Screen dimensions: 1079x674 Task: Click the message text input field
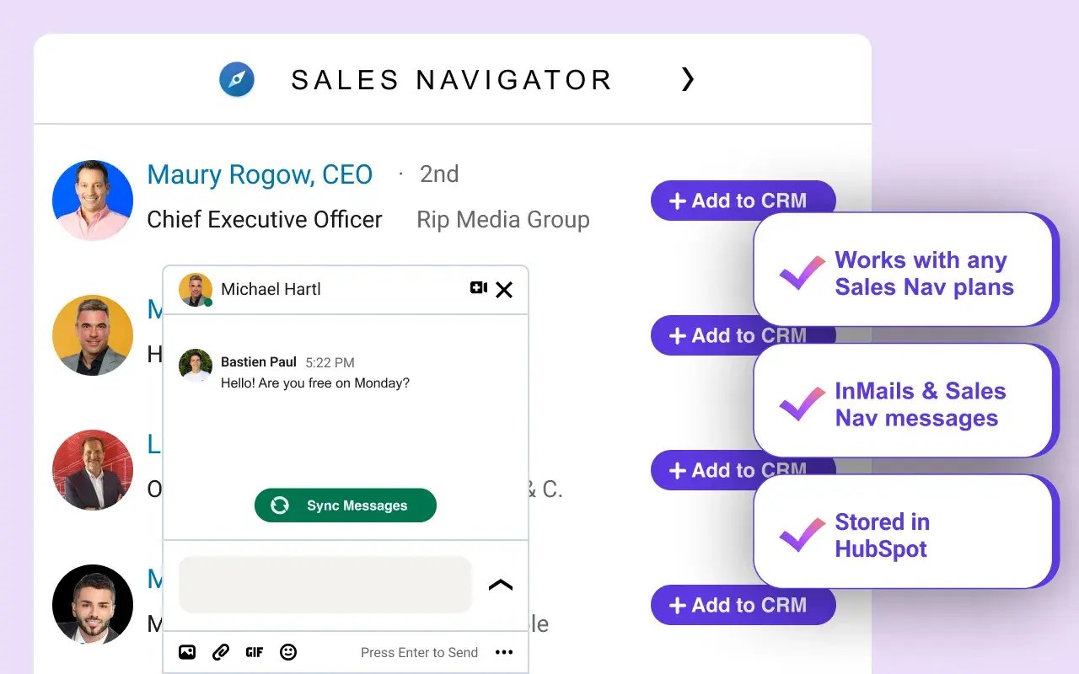click(x=325, y=584)
